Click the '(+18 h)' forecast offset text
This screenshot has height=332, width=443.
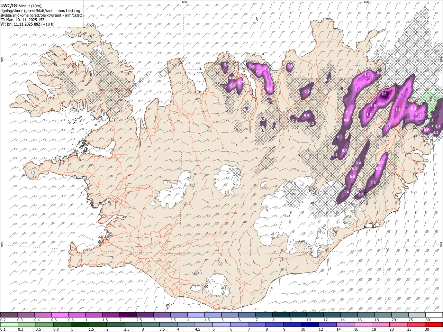[48, 24]
